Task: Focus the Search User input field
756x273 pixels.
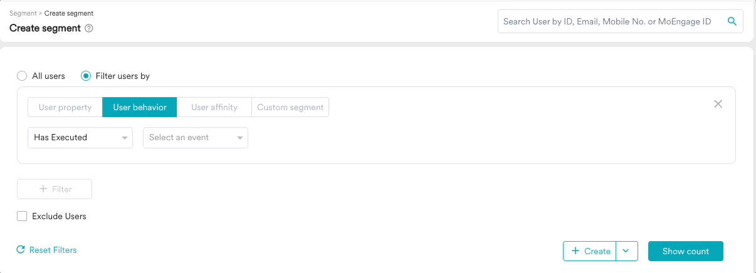Action: click(612, 21)
